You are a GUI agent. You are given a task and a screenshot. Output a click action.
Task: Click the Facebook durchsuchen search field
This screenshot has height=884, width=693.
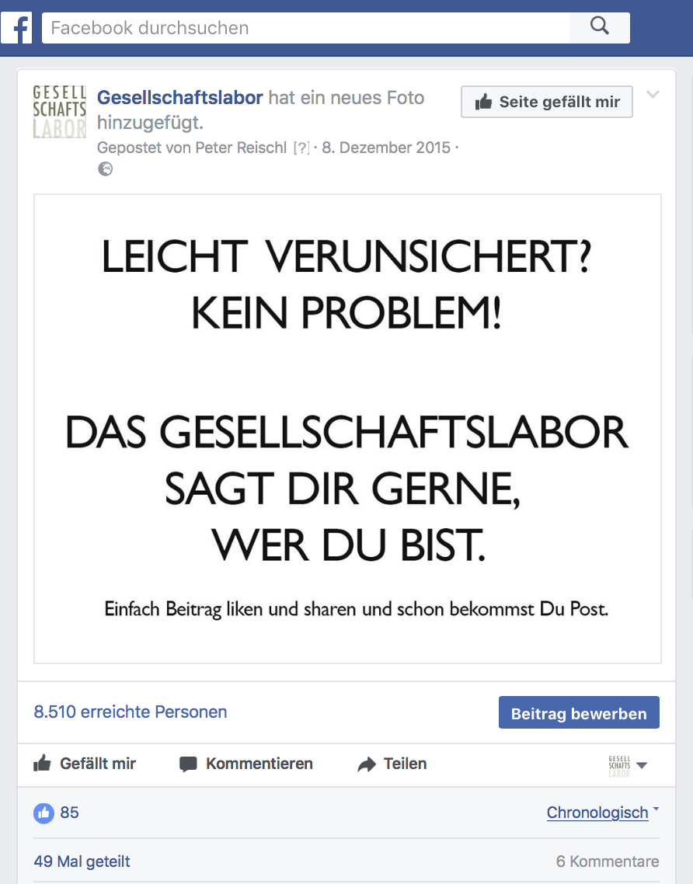(305, 28)
